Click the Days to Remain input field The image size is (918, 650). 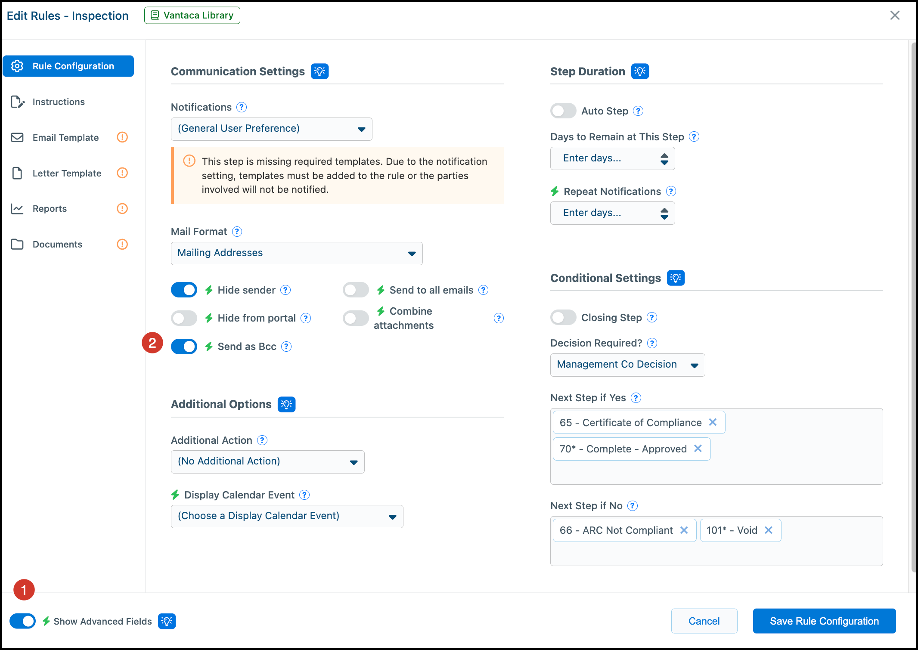612,159
